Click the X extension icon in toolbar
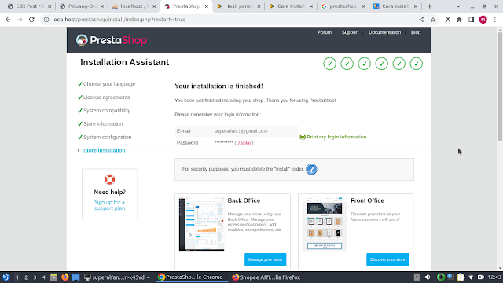This screenshot has width=503, height=283. pos(447,20)
